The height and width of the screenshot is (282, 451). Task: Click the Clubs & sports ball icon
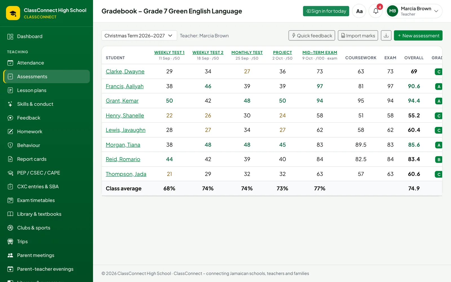(10, 228)
